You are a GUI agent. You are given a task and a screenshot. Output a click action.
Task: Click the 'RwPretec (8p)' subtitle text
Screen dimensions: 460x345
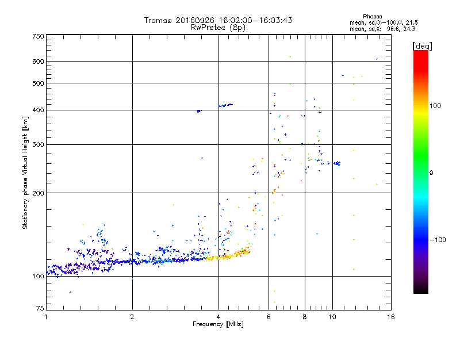(218, 28)
